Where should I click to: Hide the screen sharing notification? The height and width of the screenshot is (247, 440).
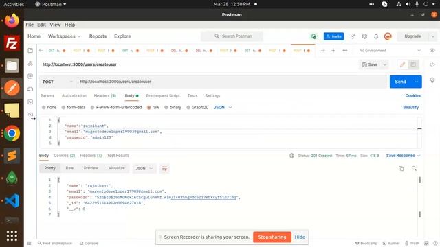point(300,237)
